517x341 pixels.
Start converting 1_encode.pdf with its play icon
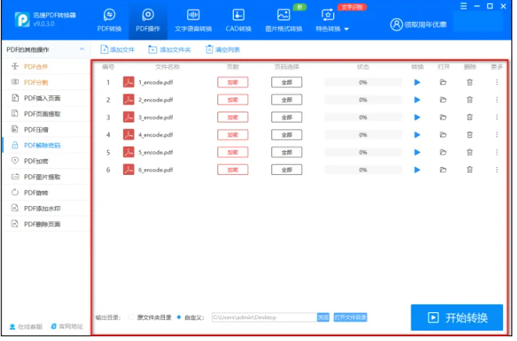[x=417, y=82]
